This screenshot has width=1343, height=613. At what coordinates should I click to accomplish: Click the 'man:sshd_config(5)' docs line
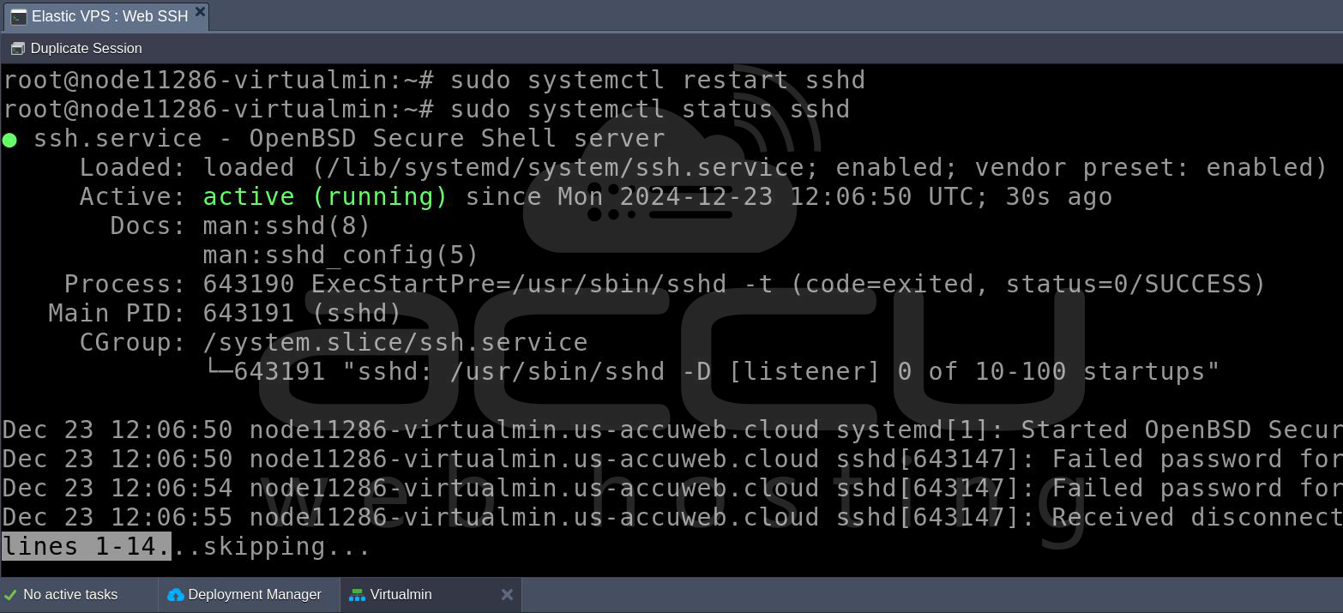click(x=340, y=255)
